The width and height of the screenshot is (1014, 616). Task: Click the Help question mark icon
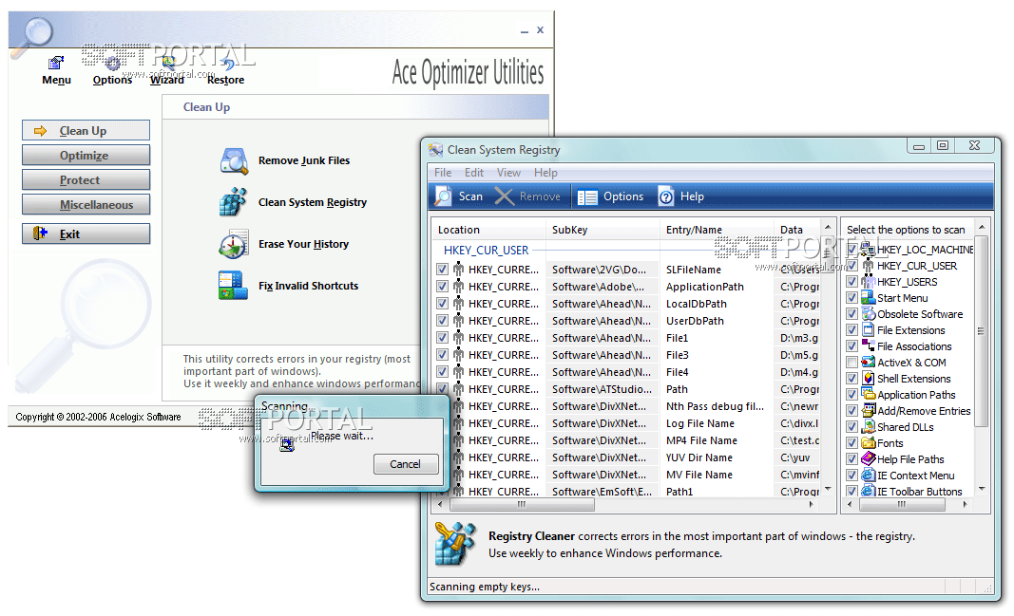pos(666,196)
